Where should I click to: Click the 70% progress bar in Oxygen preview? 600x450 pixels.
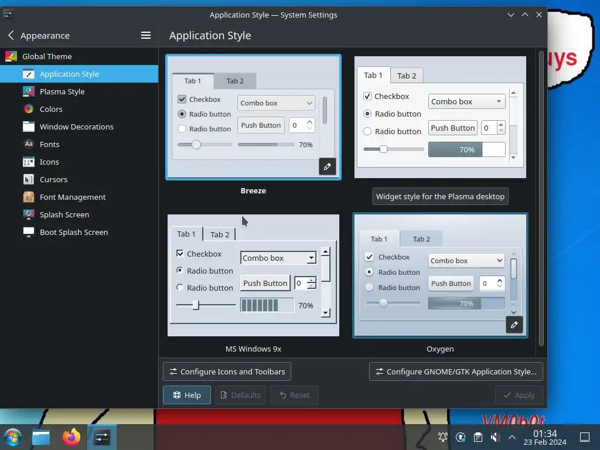point(466,304)
